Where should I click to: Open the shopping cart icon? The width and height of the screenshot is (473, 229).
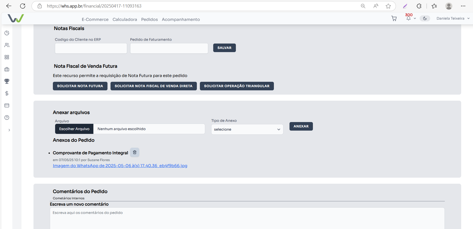(394, 18)
